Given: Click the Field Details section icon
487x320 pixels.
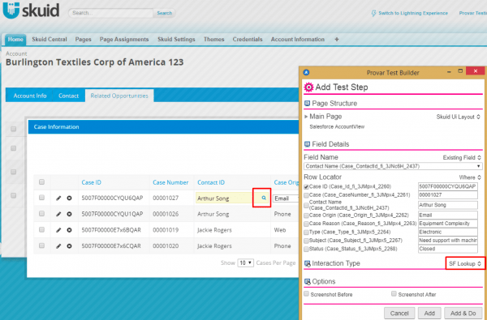Looking at the screenshot, I should pos(307,144).
